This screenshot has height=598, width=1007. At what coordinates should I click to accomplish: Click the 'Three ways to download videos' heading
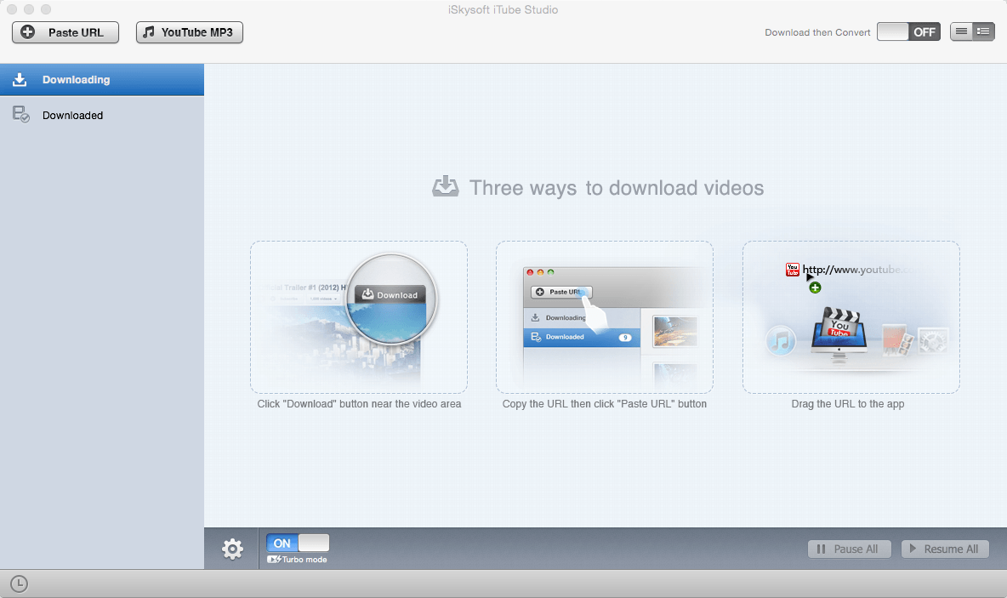(617, 187)
